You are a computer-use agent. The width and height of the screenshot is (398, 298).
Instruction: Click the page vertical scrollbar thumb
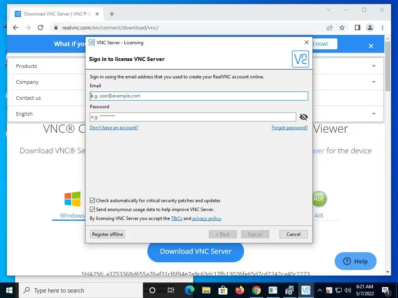388,66
